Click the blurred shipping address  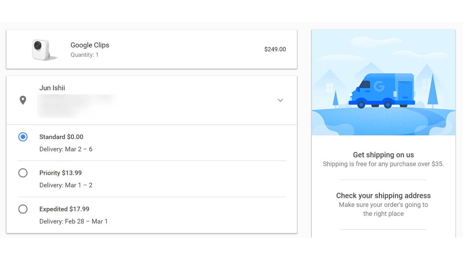pos(77,105)
